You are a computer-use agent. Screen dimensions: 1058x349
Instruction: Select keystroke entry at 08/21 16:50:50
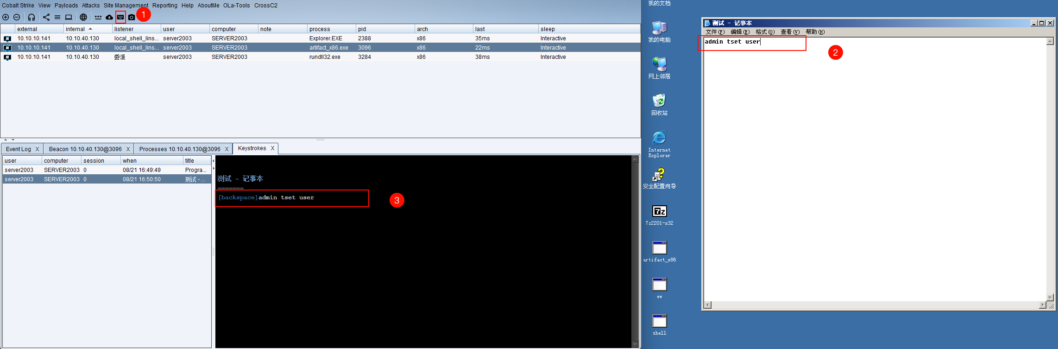[107, 179]
